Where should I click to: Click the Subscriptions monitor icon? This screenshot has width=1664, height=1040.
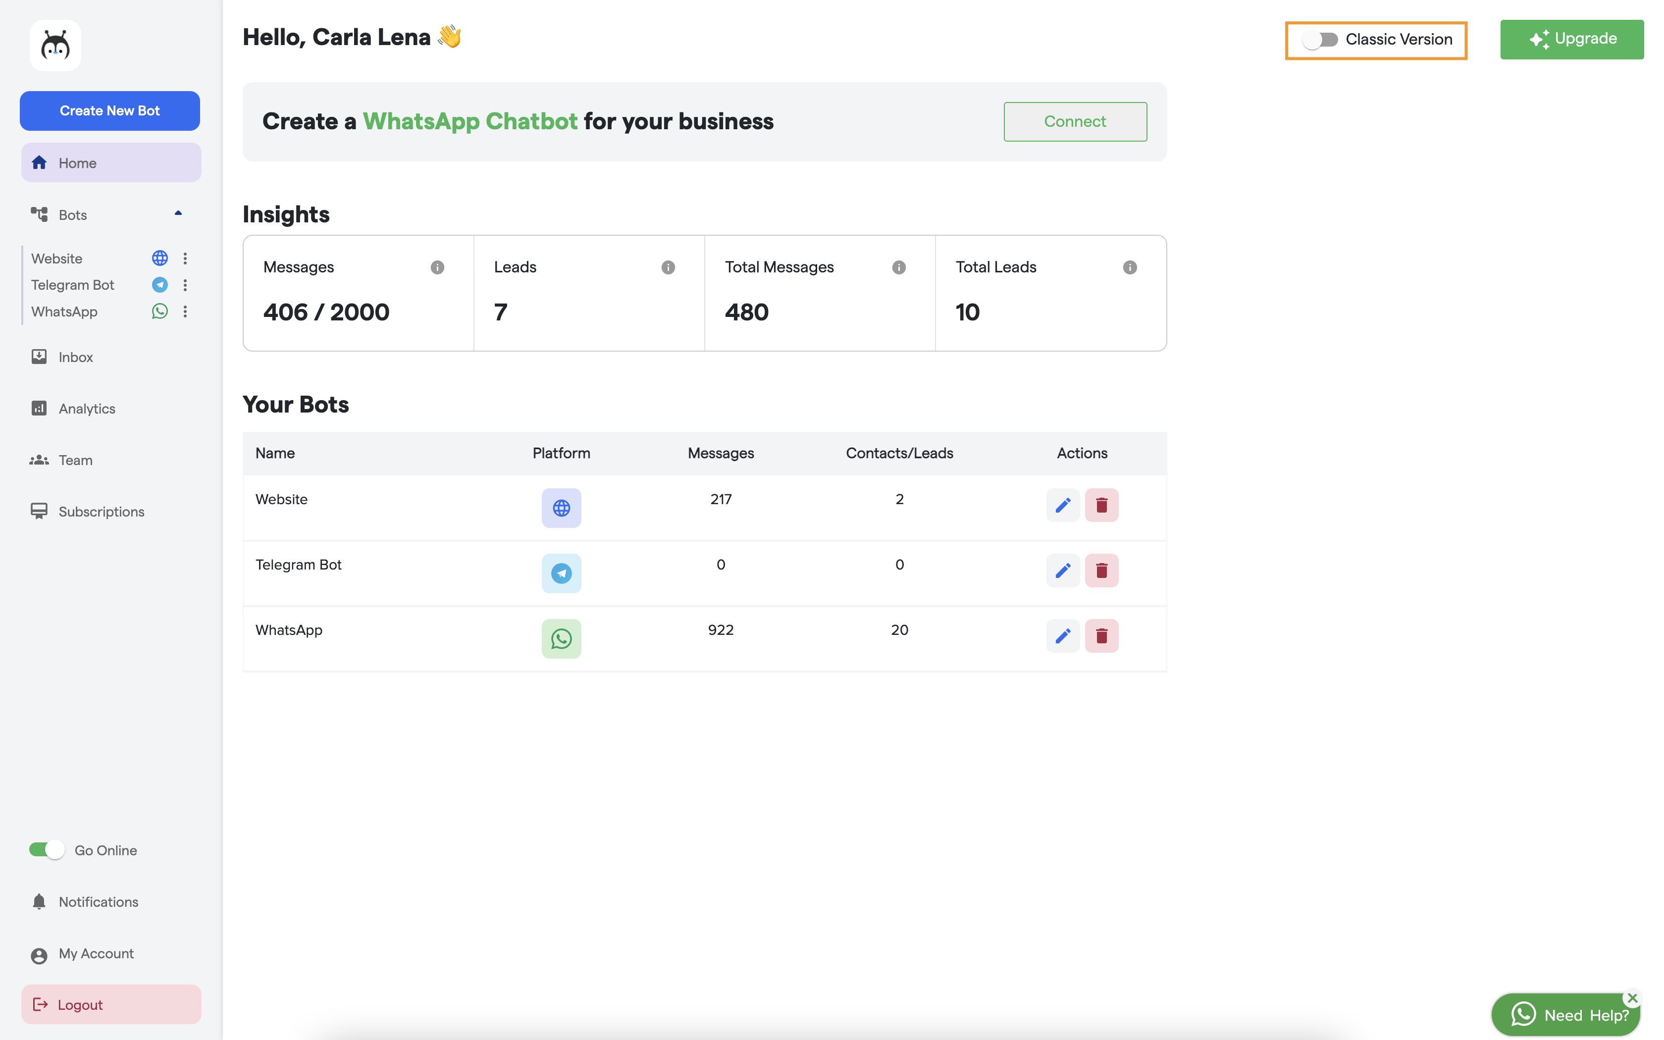tap(39, 511)
